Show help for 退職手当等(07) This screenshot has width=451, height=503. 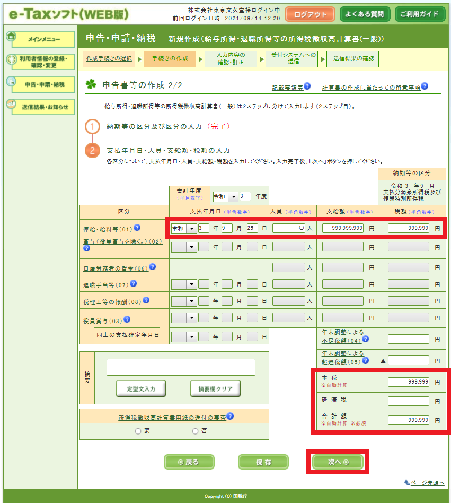coord(134,284)
